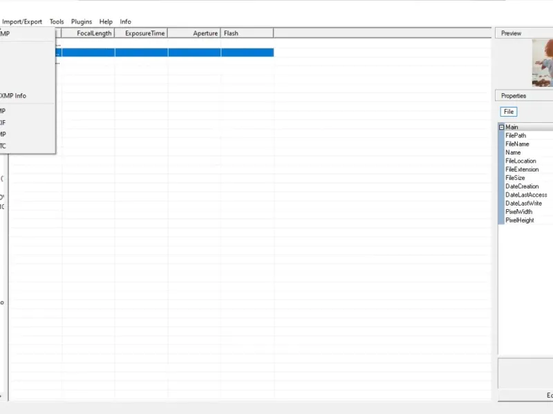Open the Info menu

pyautogui.click(x=126, y=22)
